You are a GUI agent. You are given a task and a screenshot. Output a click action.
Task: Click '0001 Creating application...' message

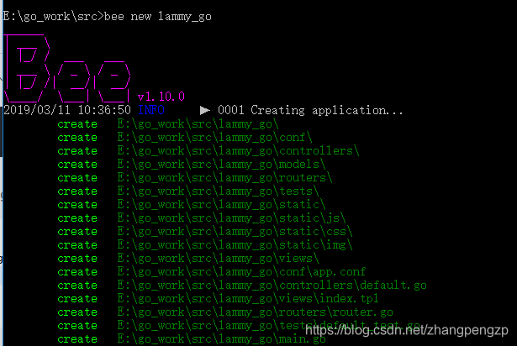point(310,110)
